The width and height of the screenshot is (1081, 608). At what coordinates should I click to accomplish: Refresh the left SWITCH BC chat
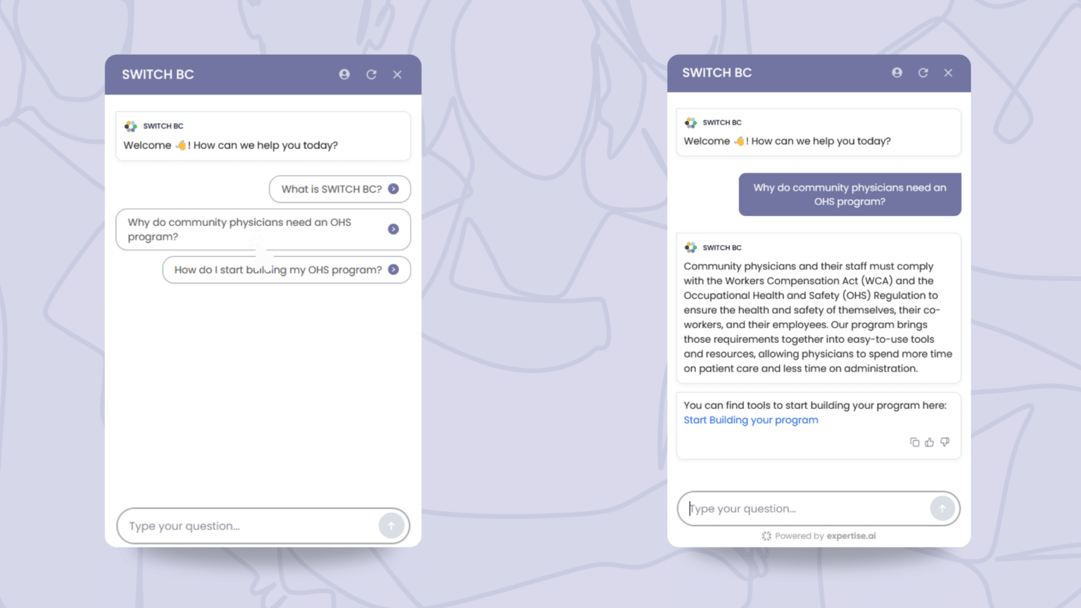pyautogui.click(x=372, y=74)
